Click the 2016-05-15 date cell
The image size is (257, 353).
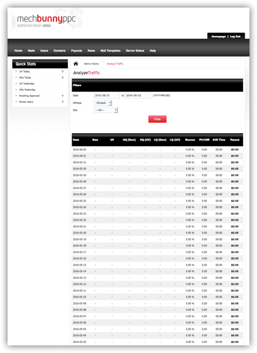point(80,265)
